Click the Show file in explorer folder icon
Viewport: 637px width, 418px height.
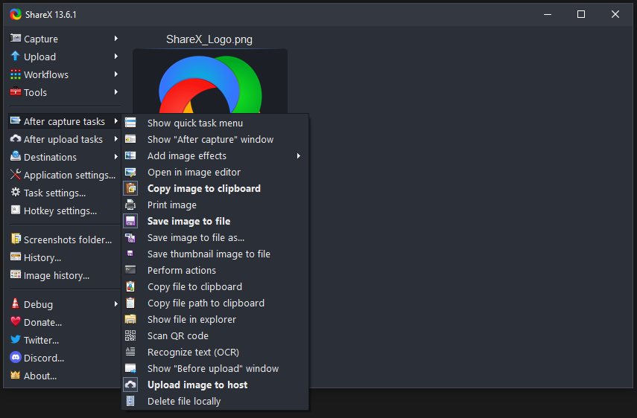point(130,319)
